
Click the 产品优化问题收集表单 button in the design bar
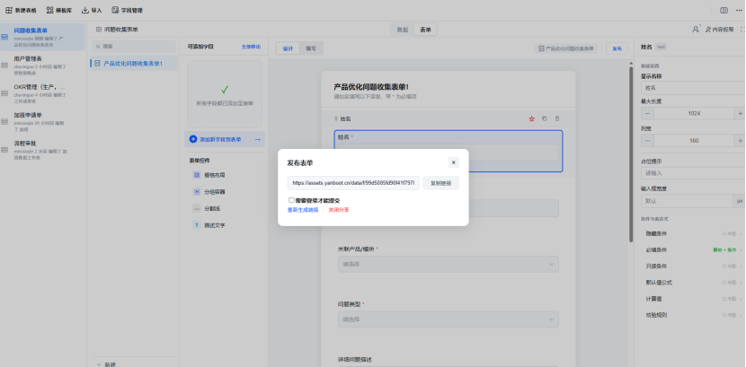click(x=566, y=48)
